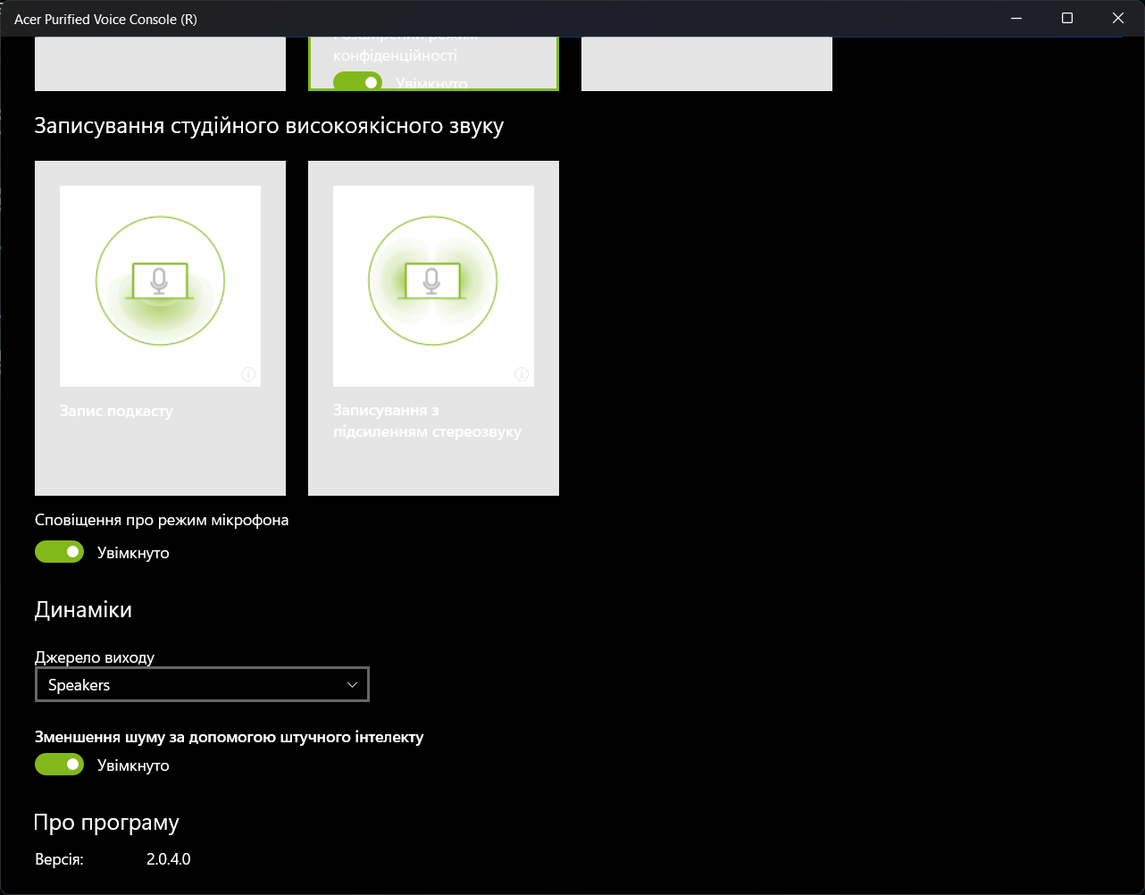The height and width of the screenshot is (895, 1145).
Task: Click the Про програму heading
Action: (106, 823)
